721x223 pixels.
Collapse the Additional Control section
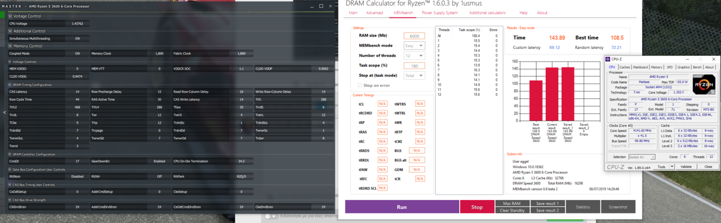[10, 31]
